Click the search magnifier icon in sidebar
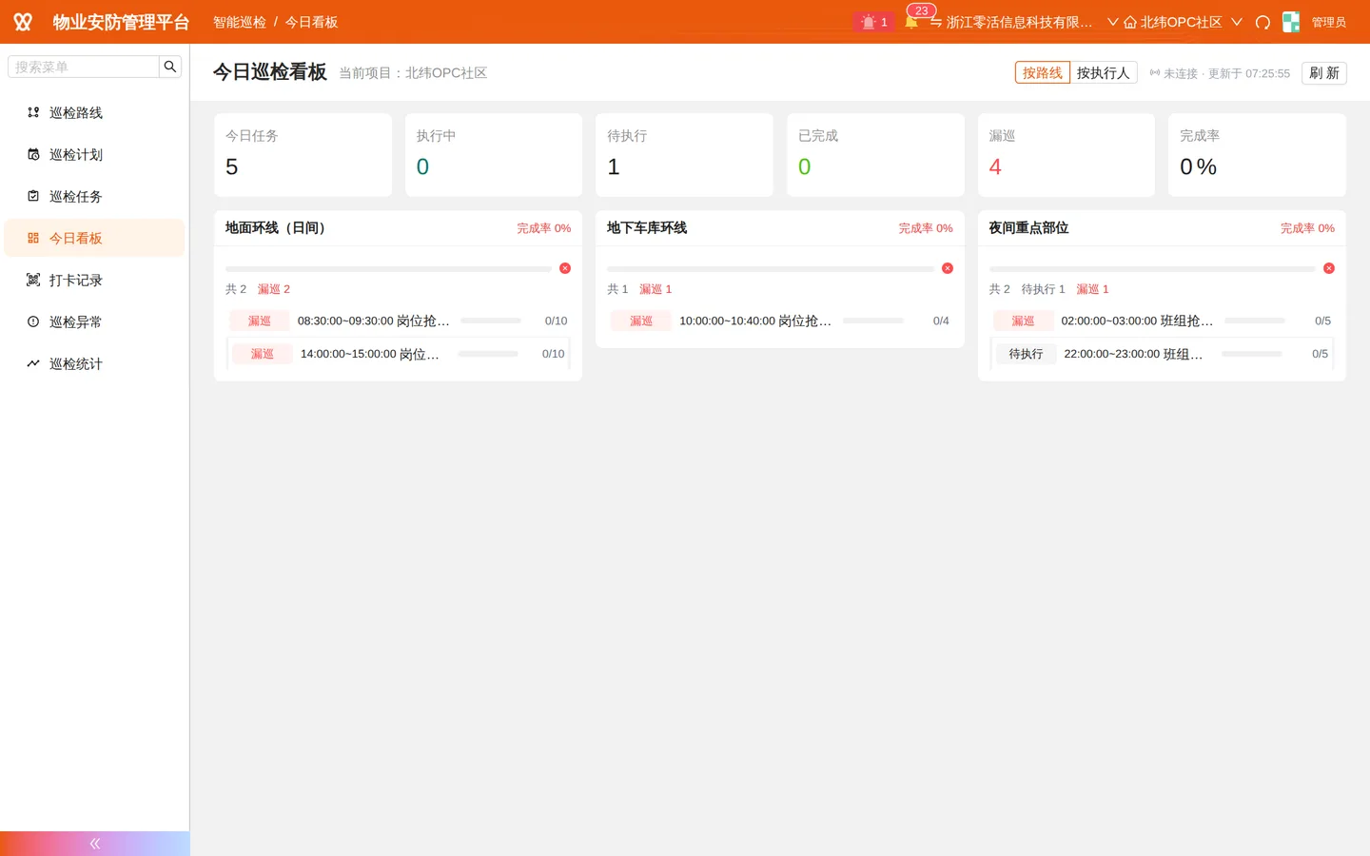Screen dimensions: 1370x856 (170, 67)
